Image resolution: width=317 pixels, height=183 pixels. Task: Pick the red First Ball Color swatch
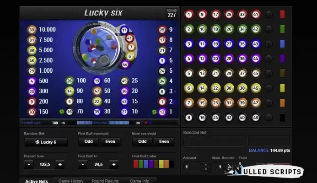[x=136, y=164]
